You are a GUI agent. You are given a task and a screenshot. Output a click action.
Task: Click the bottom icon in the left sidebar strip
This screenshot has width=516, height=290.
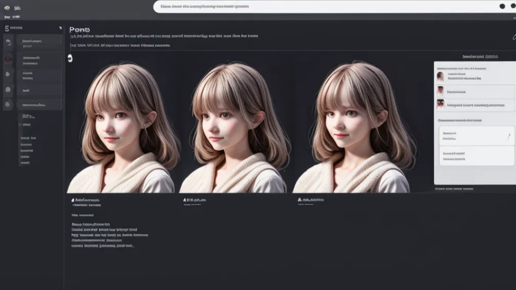(x=8, y=104)
